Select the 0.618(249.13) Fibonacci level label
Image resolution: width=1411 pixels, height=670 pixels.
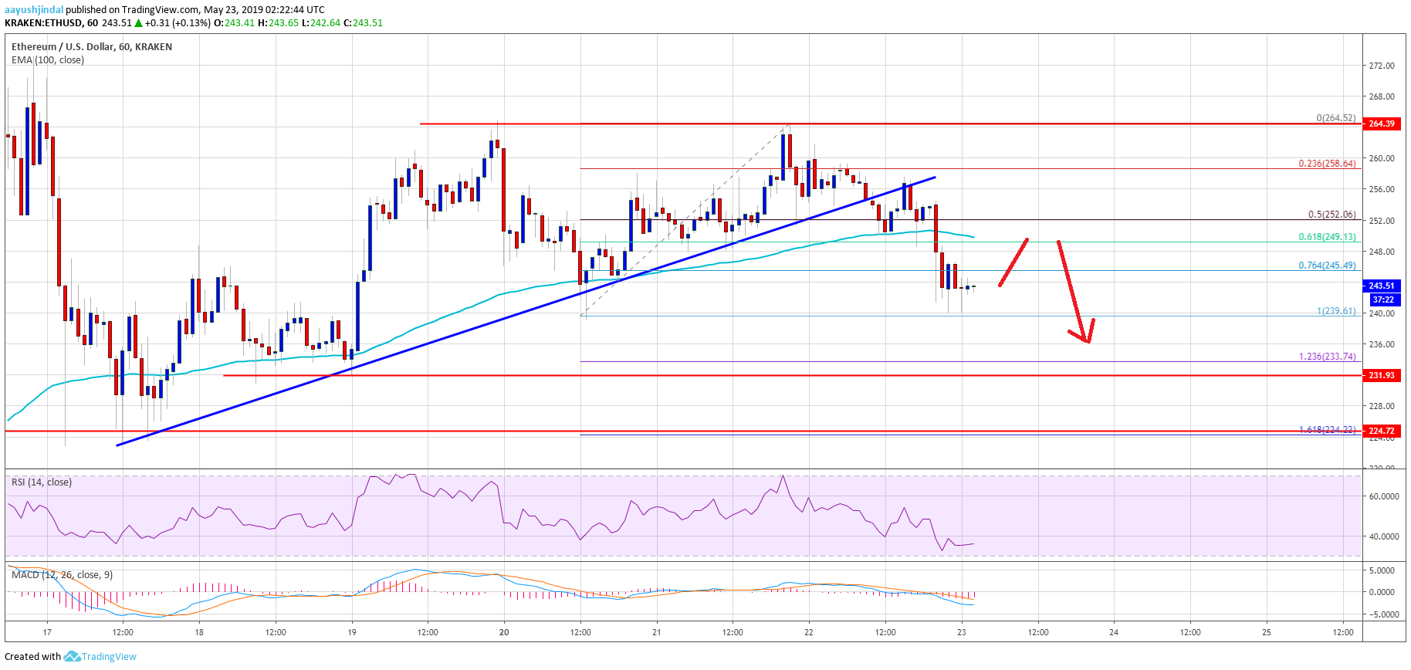1327,237
